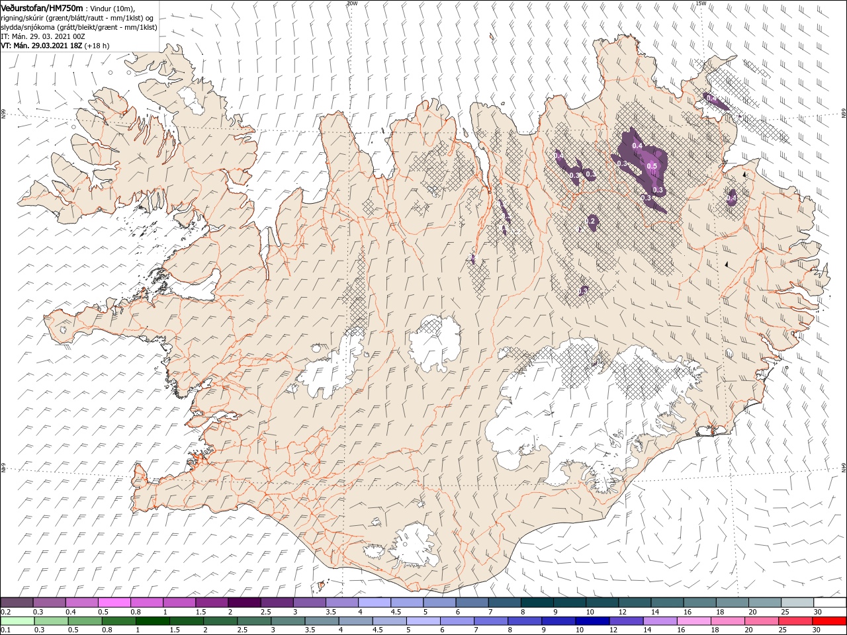Click the 0.4 label in the top legend row

coord(71,612)
